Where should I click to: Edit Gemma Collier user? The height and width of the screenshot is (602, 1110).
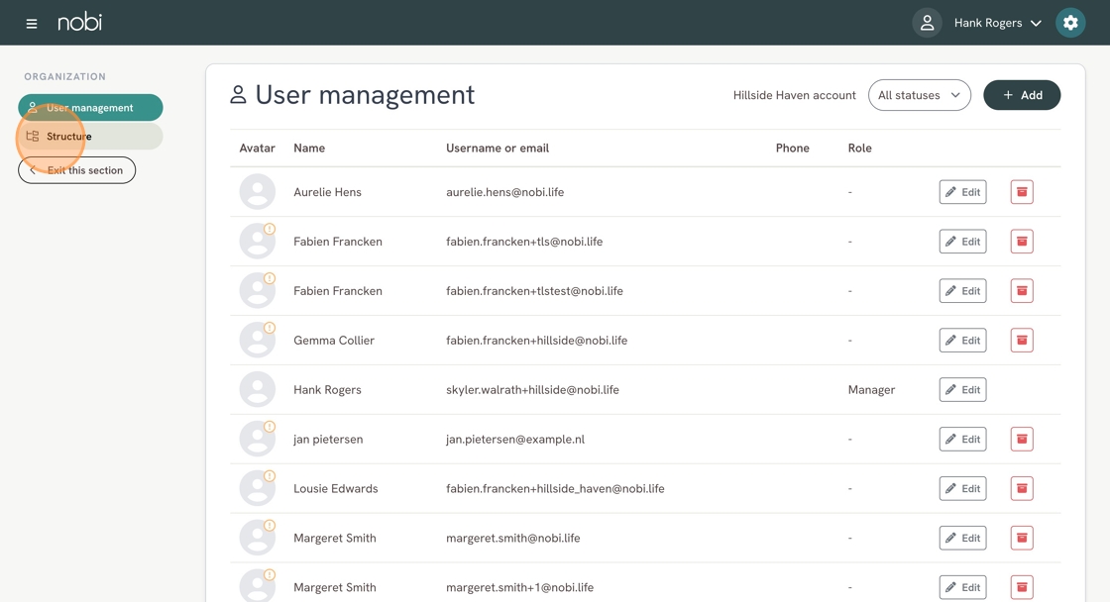click(x=962, y=341)
